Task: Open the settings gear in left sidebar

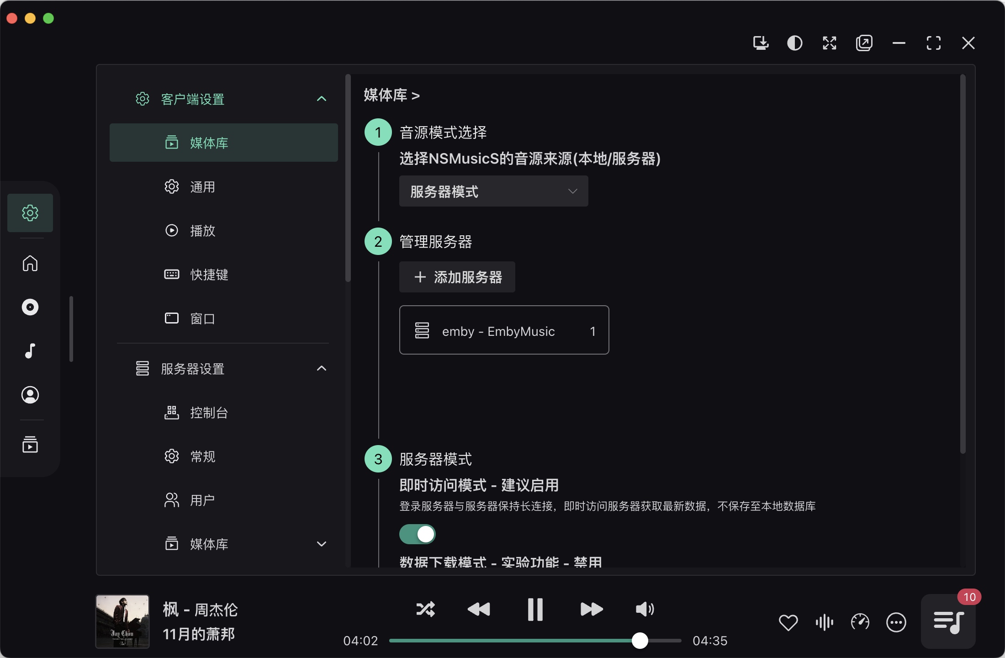Action: (x=30, y=213)
